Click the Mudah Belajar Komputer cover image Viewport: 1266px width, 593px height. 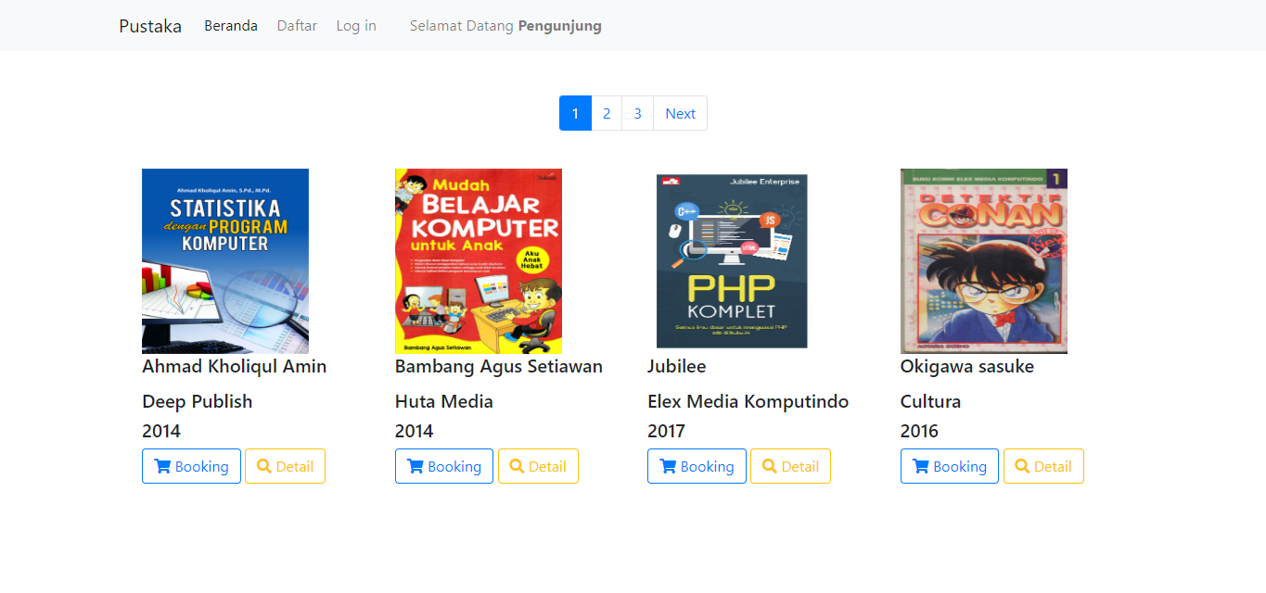point(479,260)
